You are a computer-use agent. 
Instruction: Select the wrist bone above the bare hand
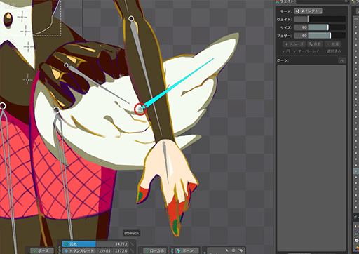pos(164,142)
